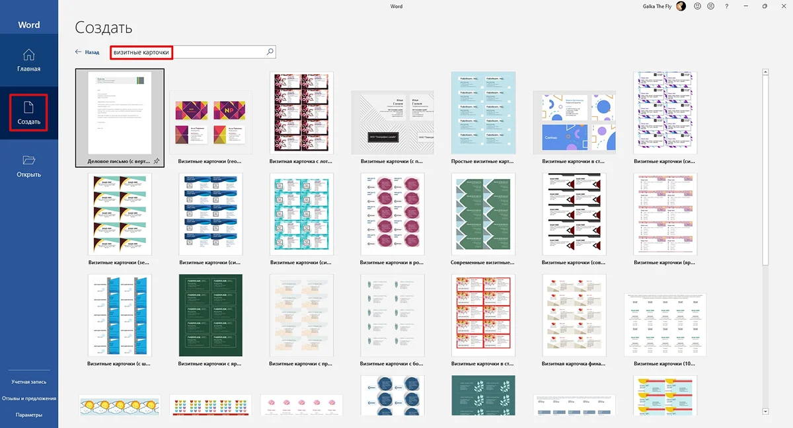Screen dimensions: 793x428
Task: Open Параметры in the sidebar
Action: (x=28, y=415)
